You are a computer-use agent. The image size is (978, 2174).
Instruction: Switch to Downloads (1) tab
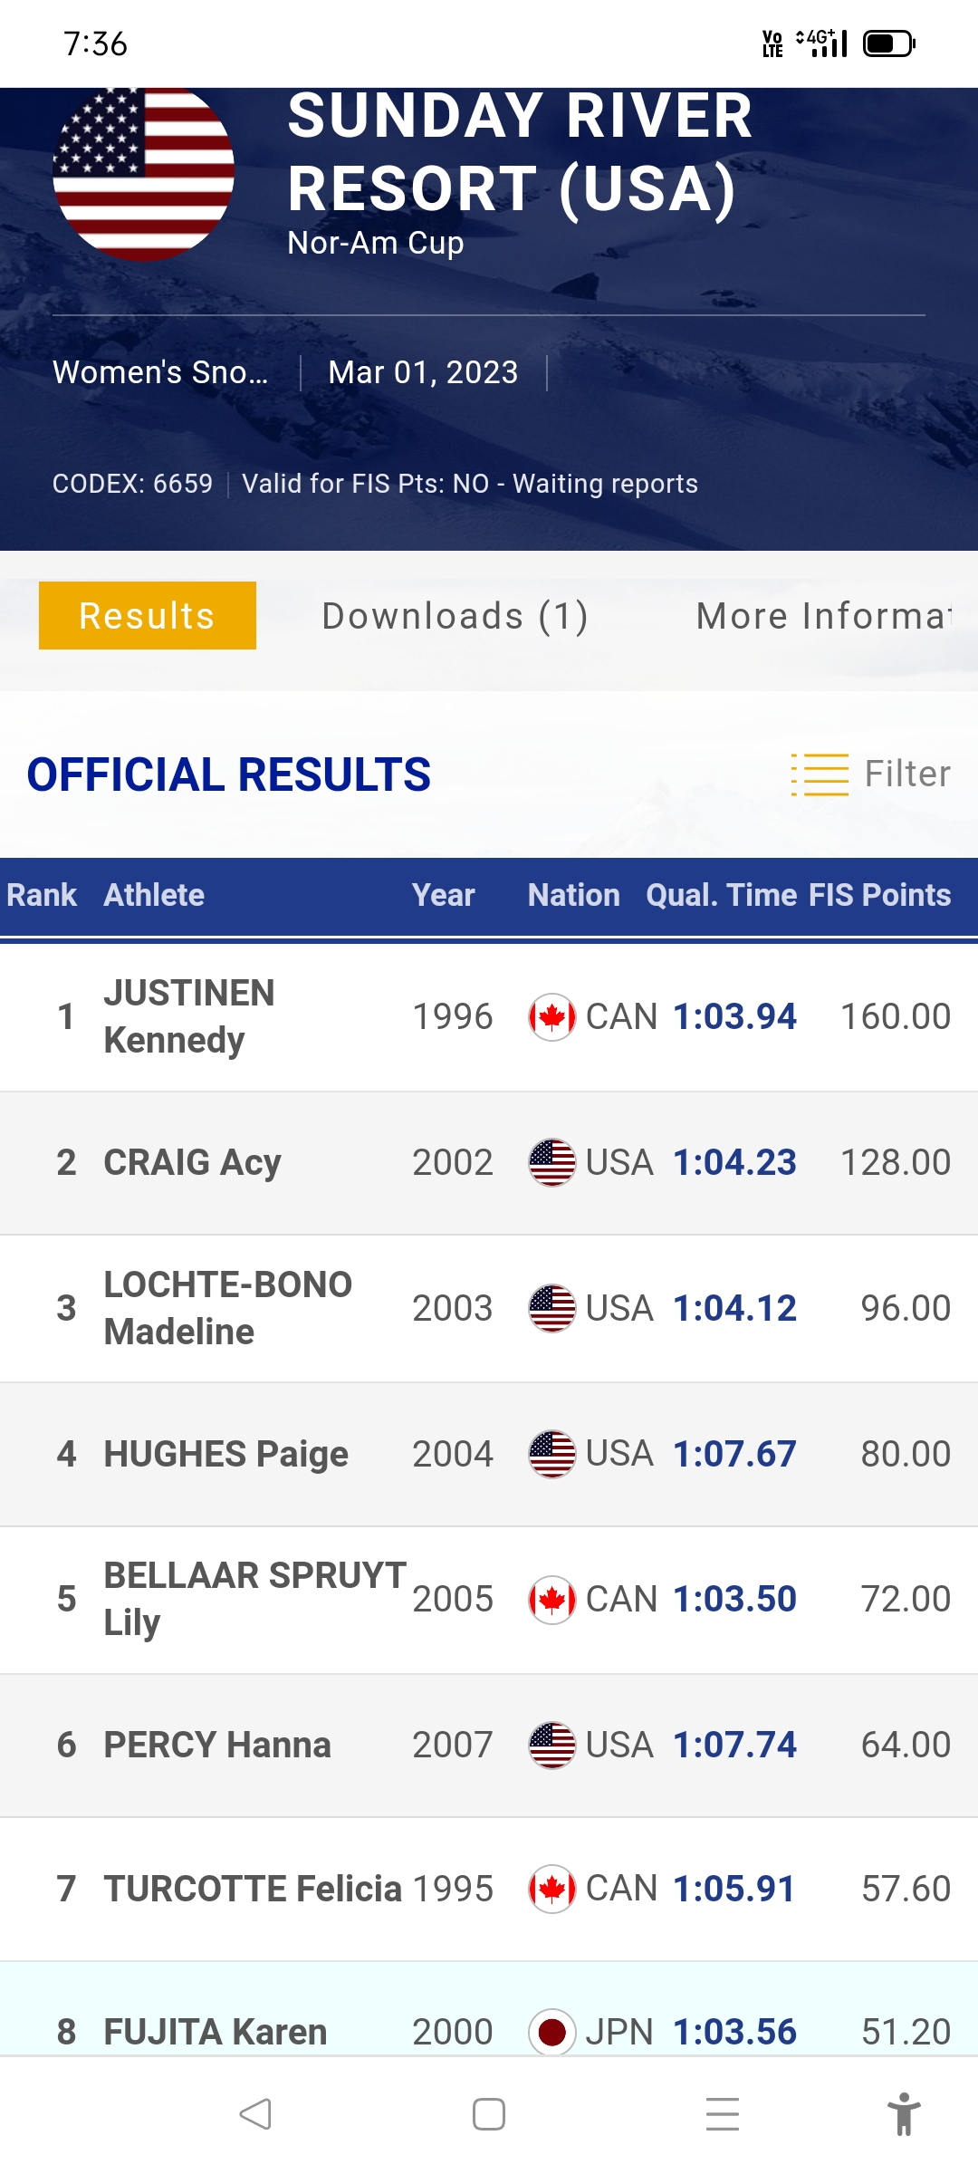(455, 616)
